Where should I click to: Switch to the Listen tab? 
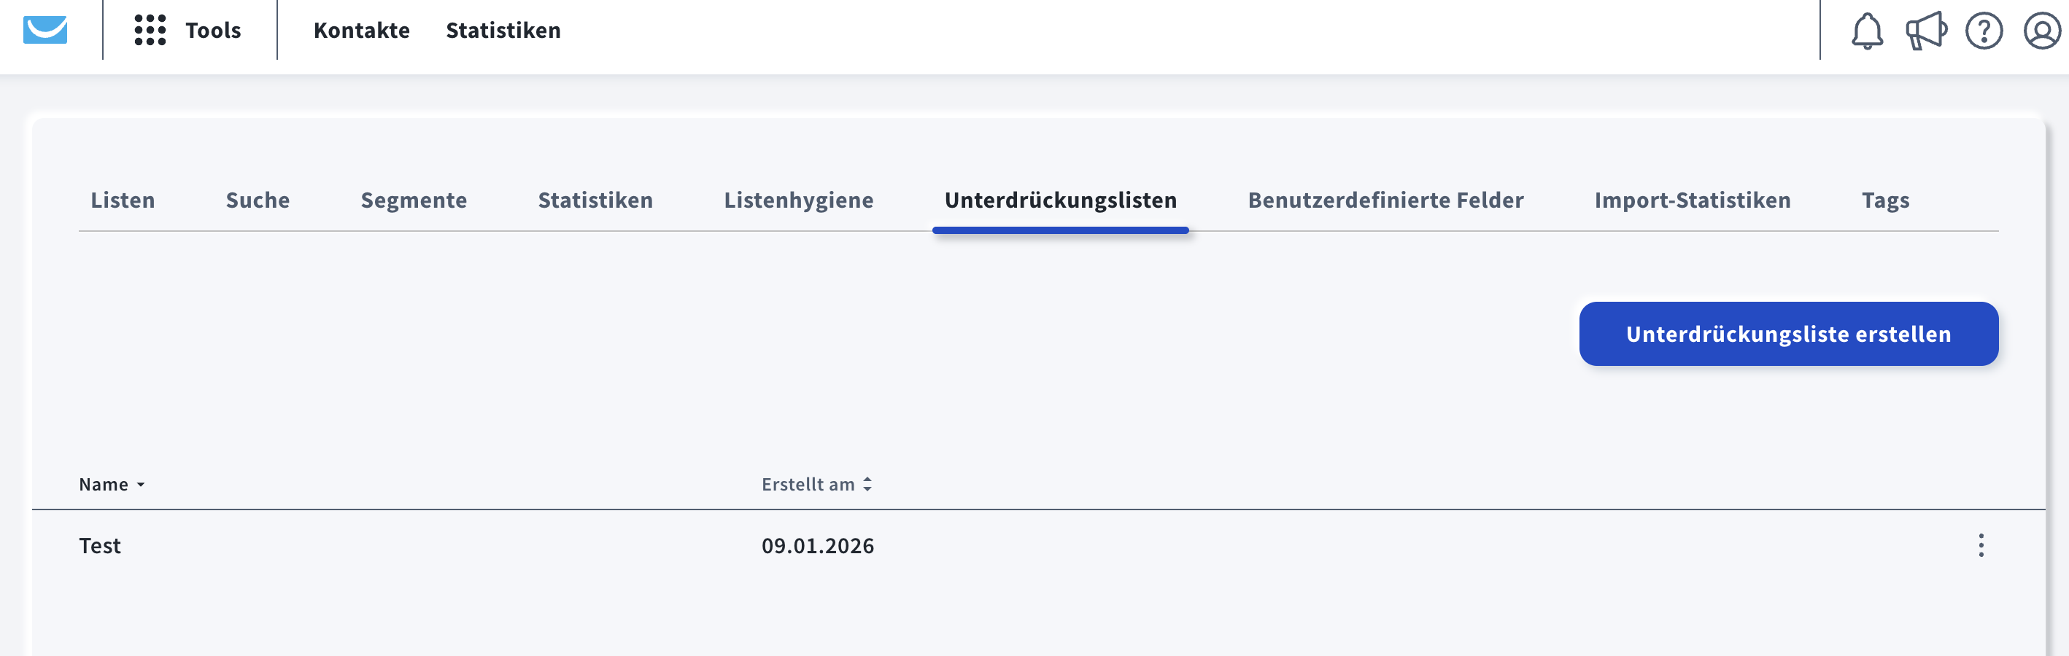tap(123, 200)
